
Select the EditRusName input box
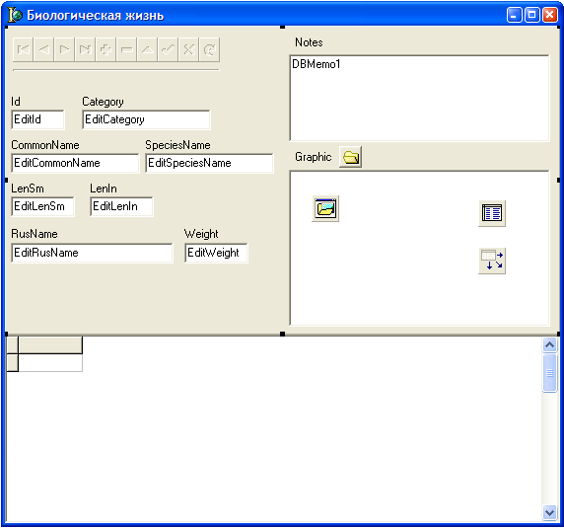(x=92, y=253)
